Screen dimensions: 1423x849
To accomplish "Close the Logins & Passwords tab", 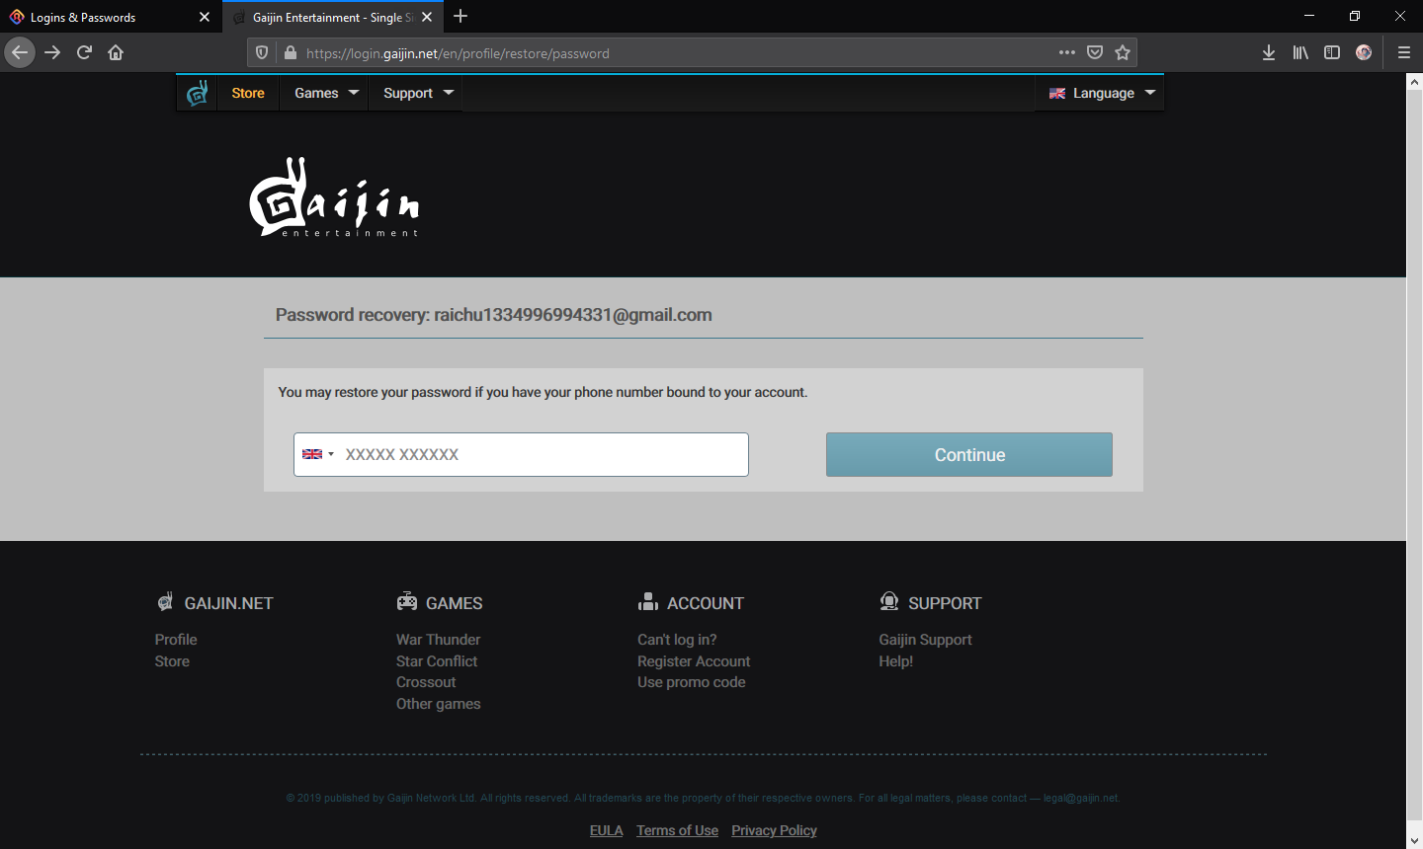I will pyautogui.click(x=205, y=17).
